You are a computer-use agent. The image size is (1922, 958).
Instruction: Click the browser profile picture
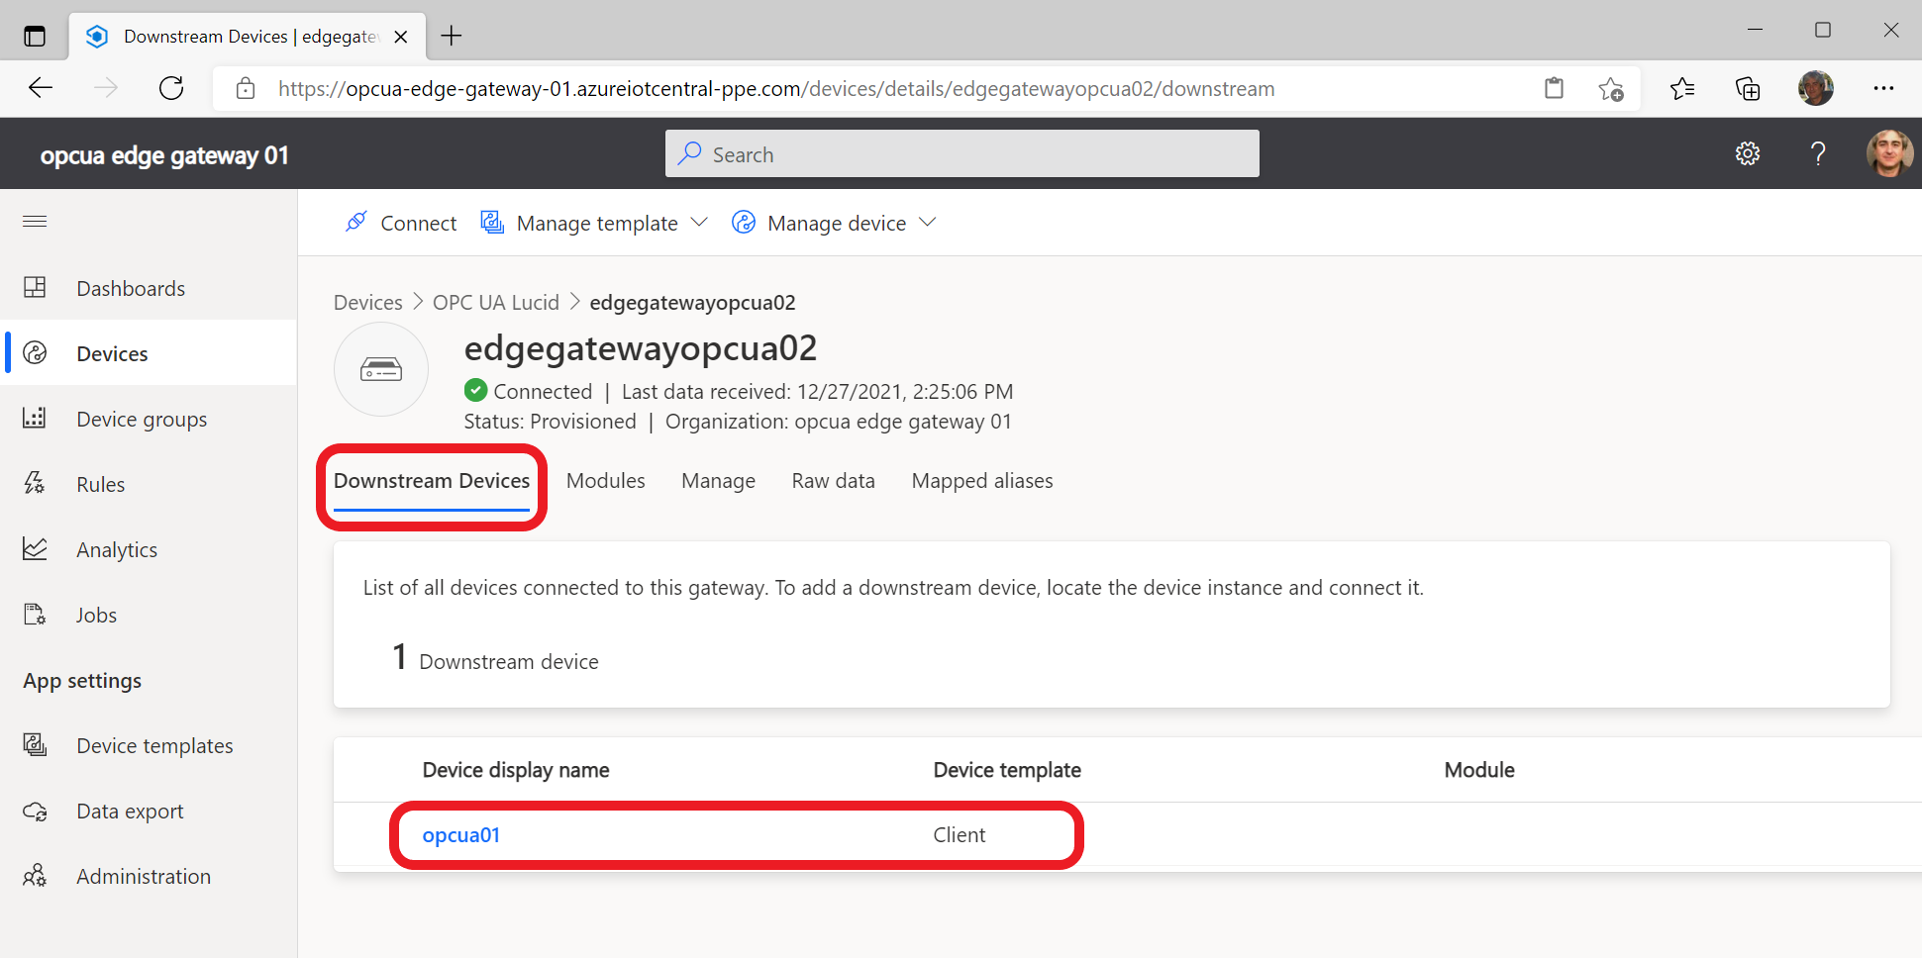[x=1816, y=88]
